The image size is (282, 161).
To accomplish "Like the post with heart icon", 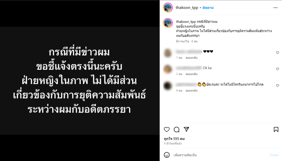I will click(167, 130).
